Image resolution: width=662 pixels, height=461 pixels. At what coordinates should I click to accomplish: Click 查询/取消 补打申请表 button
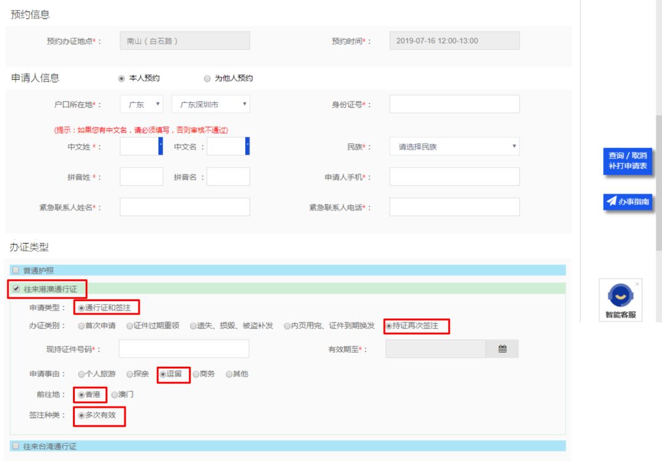(x=628, y=160)
